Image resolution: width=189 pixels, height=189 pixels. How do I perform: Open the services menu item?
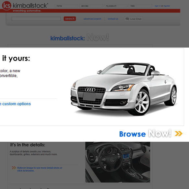point(91,6)
